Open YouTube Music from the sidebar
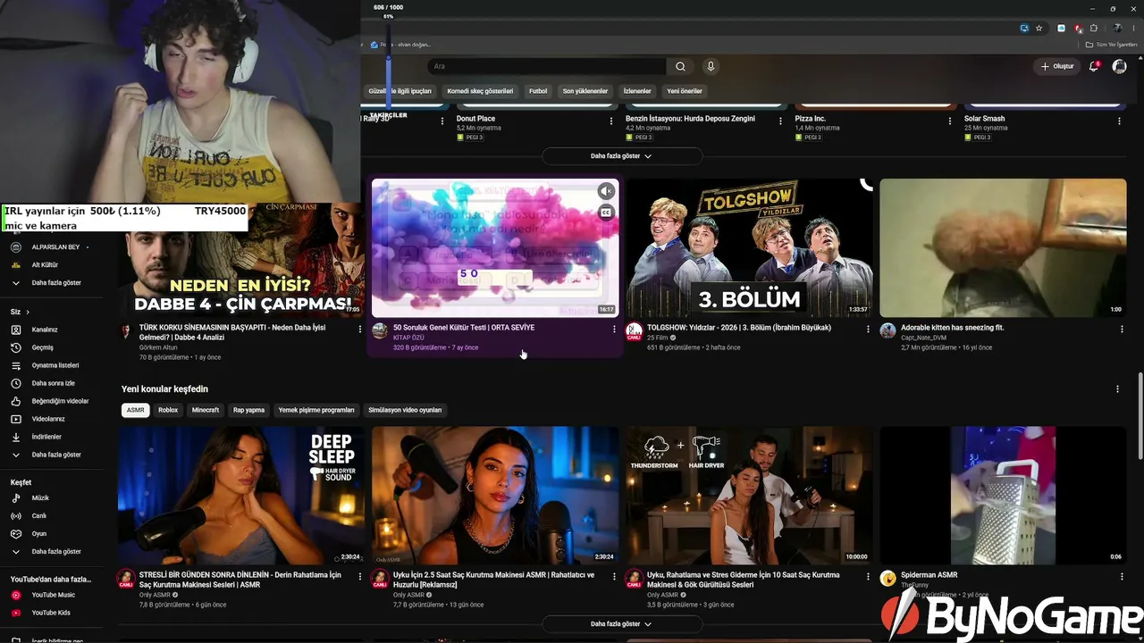Image resolution: width=1144 pixels, height=643 pixels. pos(54,595)
